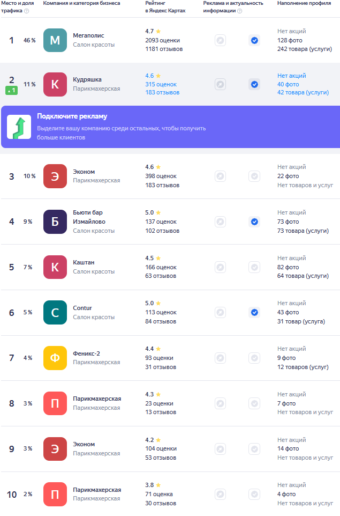Click the Подключите рекламу banner heading
The image size is (340, 516).
(x=72, y=116)
